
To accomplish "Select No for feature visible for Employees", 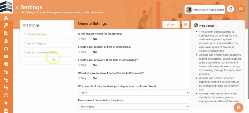I will tap(93, 39).
